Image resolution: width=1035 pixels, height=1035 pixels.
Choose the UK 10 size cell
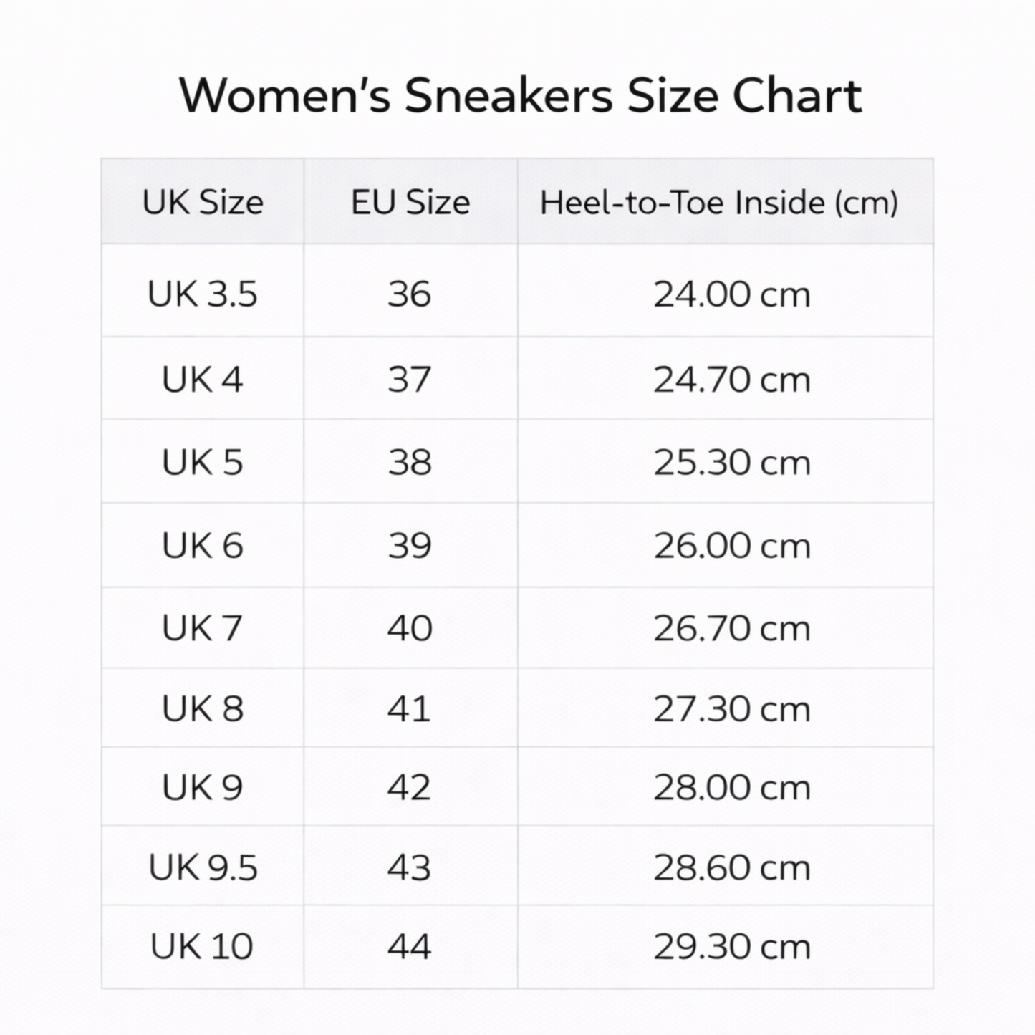(x=202, y=946)
